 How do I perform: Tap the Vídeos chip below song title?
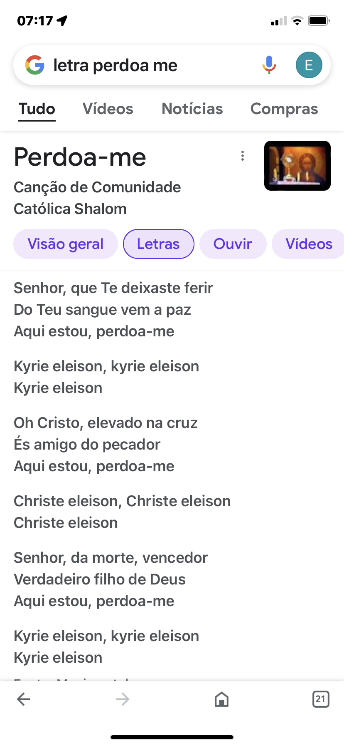309,244
